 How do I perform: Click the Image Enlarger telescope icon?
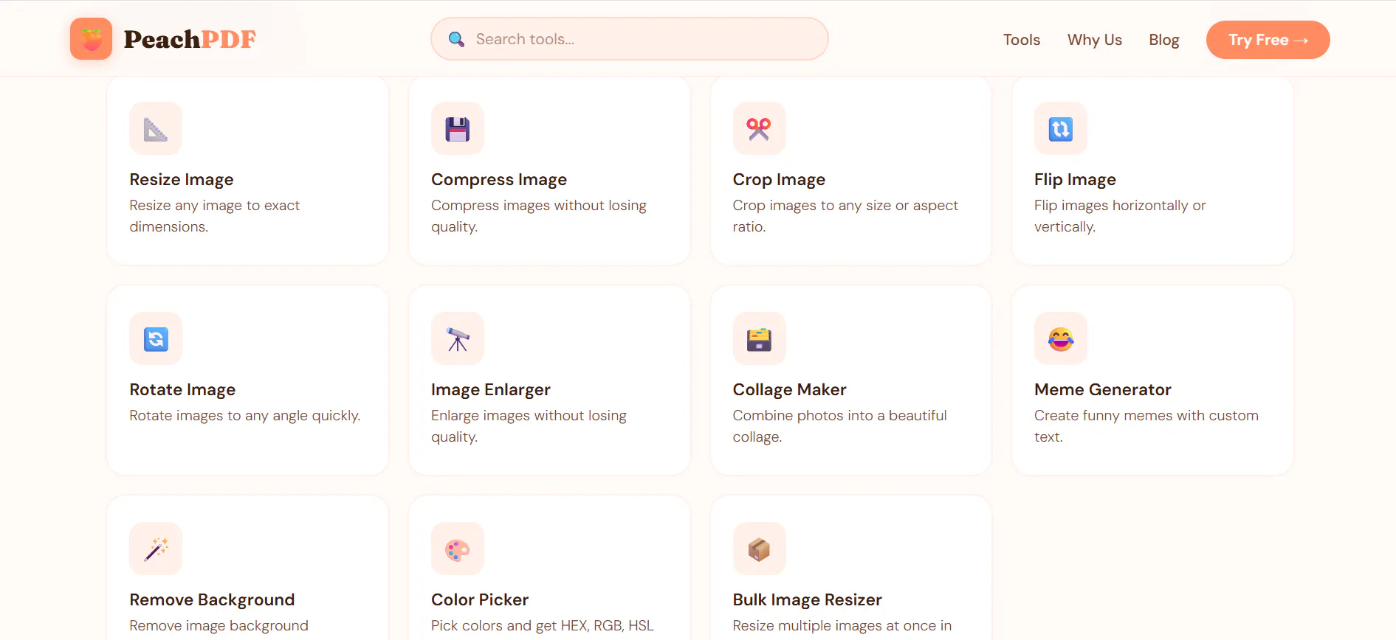[x=458, y=339]
